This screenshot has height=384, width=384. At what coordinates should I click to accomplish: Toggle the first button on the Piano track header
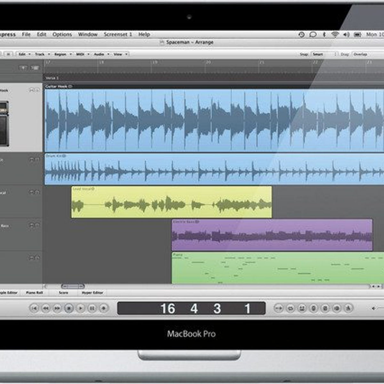click(x=31, y=258)
